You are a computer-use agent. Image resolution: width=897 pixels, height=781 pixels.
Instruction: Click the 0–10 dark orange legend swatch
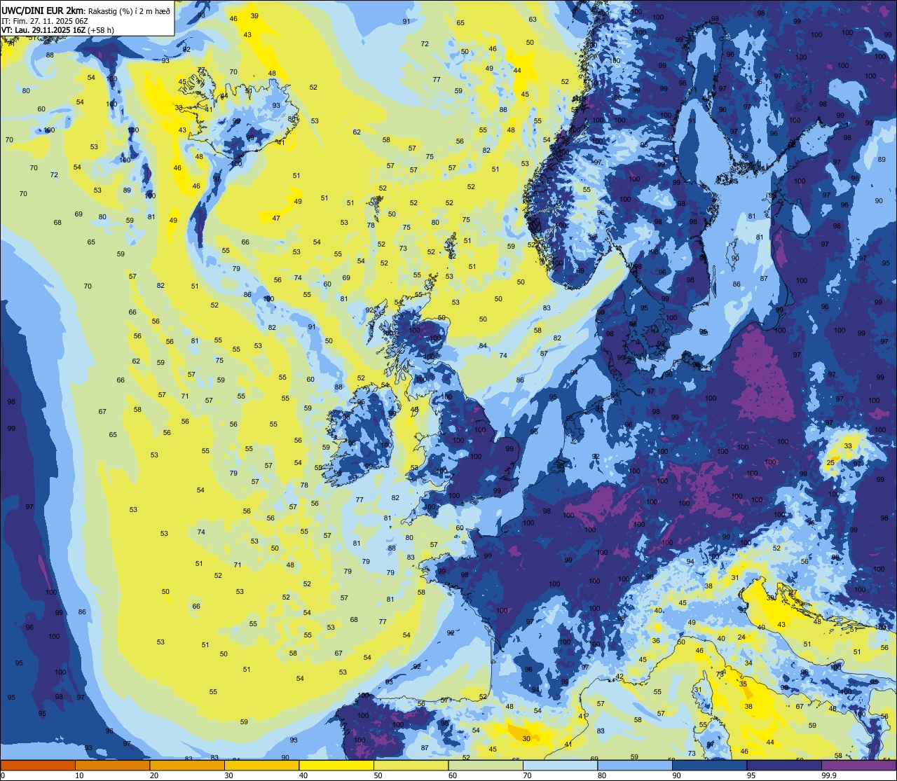coord(38,766)
